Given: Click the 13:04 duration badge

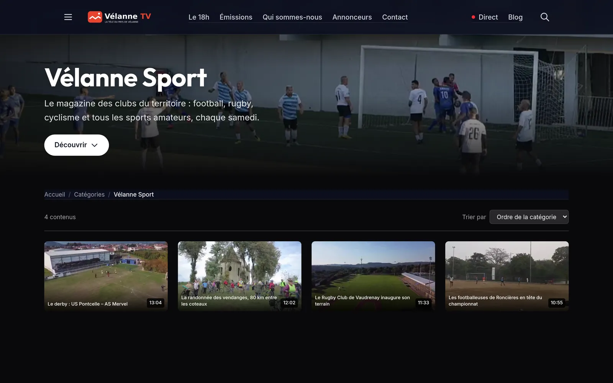Looking at the screenshot, I should tap(156, 303).
